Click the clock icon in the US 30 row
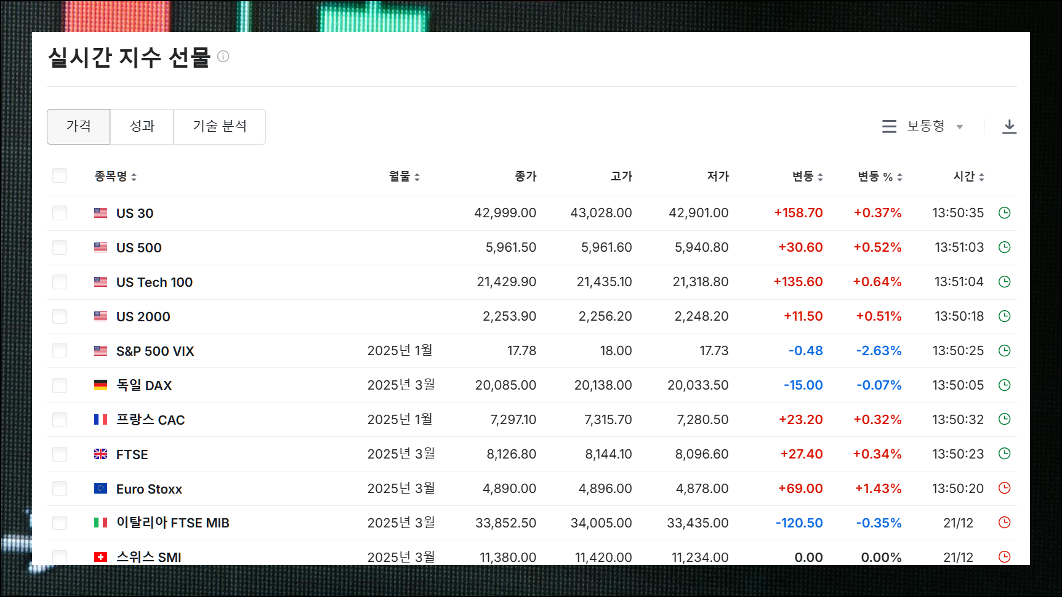The height and width of the screenshot is (597, 1062). (1004, 213)
